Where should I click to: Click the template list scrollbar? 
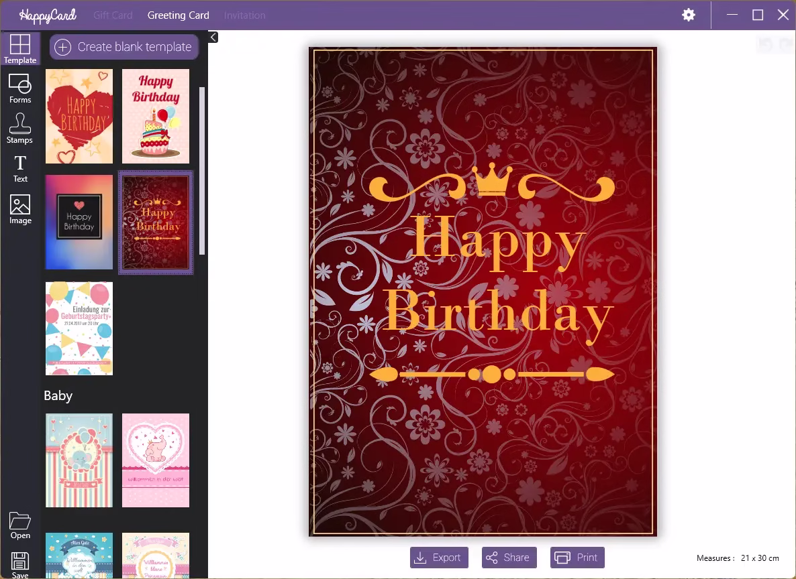pyautogui.click(x=202, y=168)
